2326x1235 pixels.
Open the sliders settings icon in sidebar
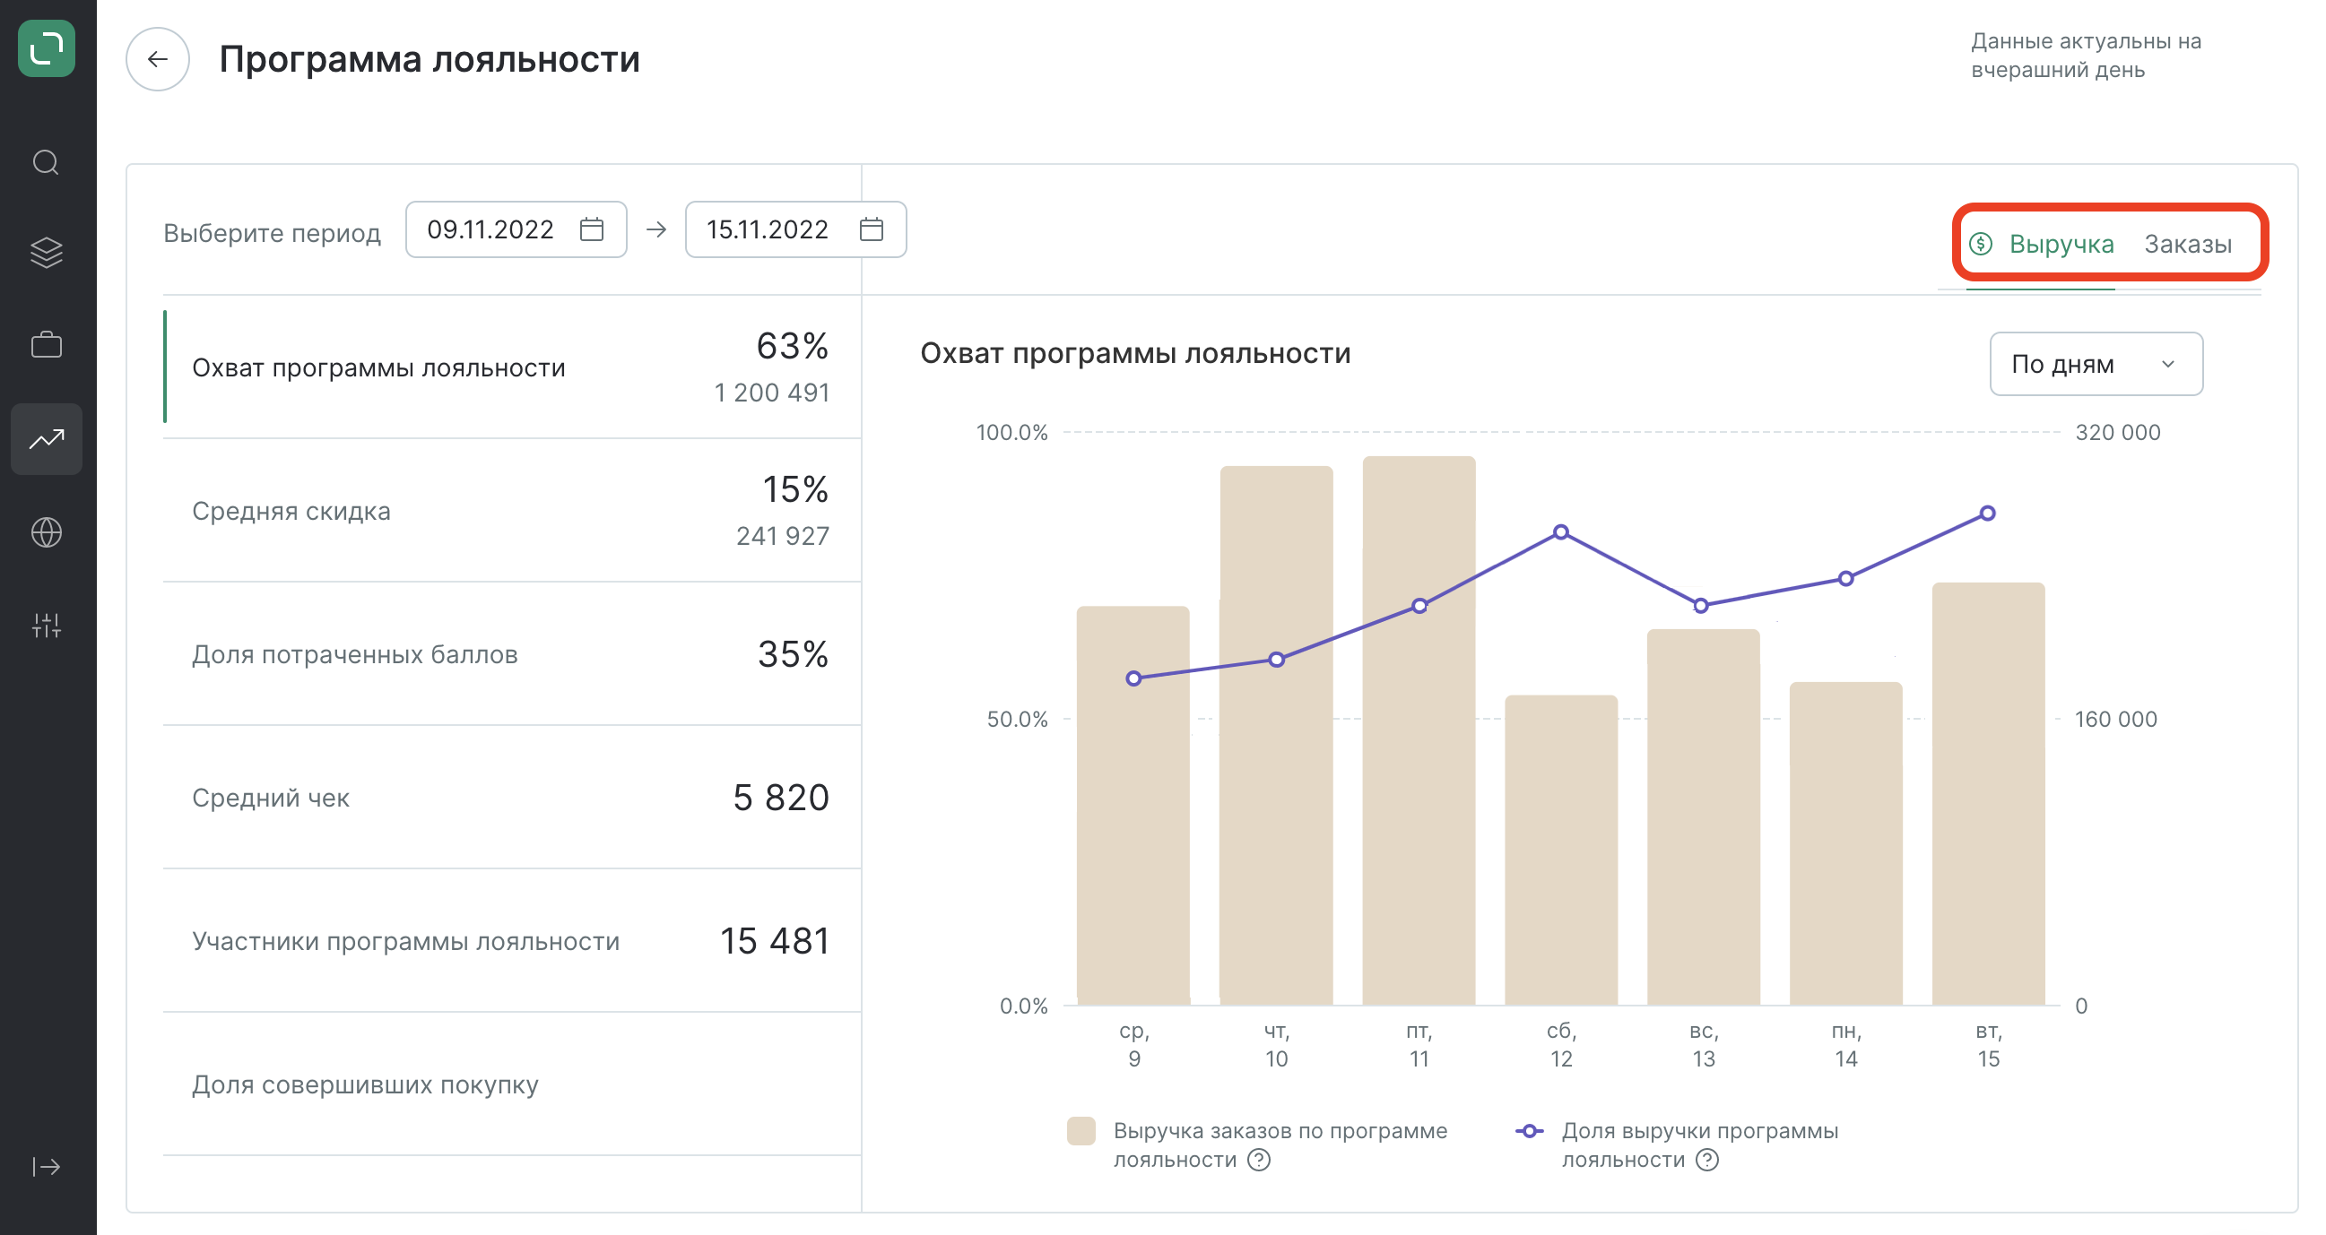(46, 625)
